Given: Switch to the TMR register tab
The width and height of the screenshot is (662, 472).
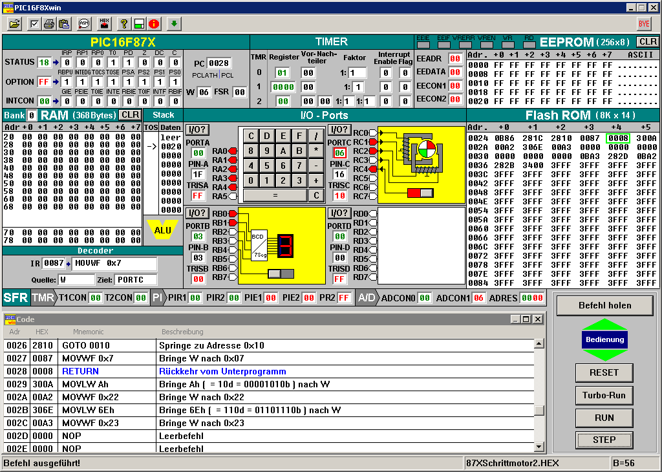Looking at the screenshot, I should 43,297.
